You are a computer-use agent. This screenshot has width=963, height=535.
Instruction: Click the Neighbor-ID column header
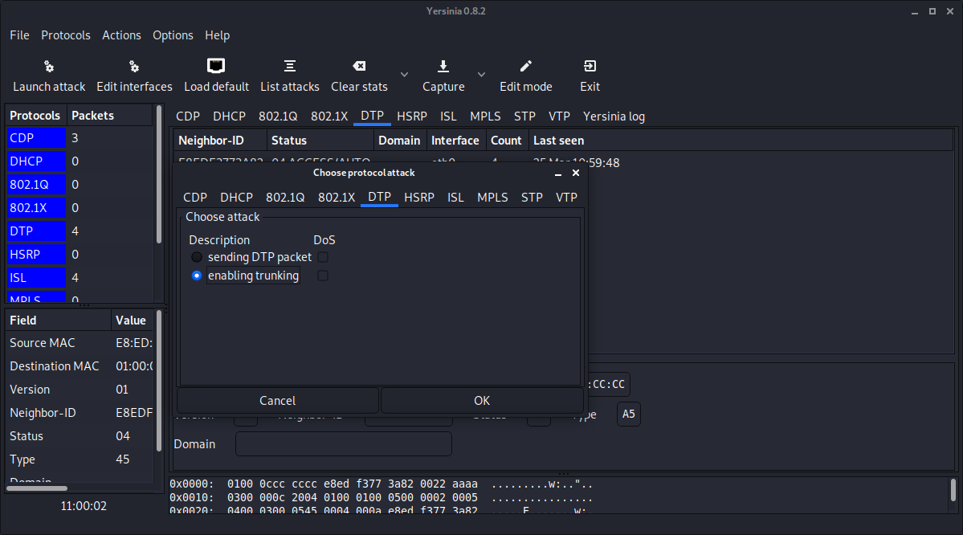pos(219,141)
